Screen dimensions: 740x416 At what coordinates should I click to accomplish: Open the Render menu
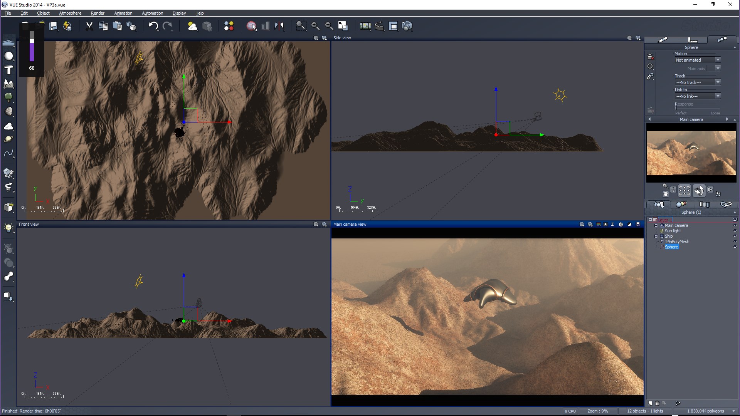coord(98,13)
